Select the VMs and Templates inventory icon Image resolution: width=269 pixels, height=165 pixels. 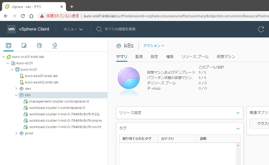(24, 45)
